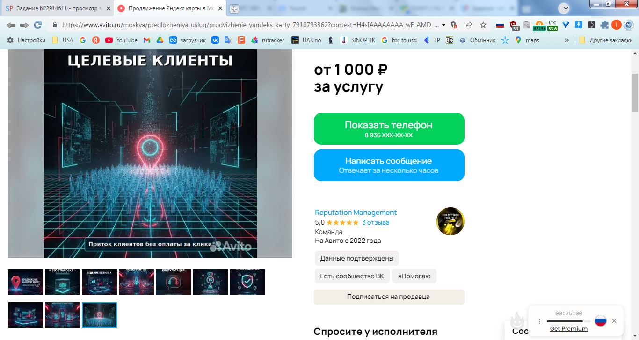Open the extensions puzzle icon
The width and height of the screenshot is (639, 340).
tap(605, 25)
